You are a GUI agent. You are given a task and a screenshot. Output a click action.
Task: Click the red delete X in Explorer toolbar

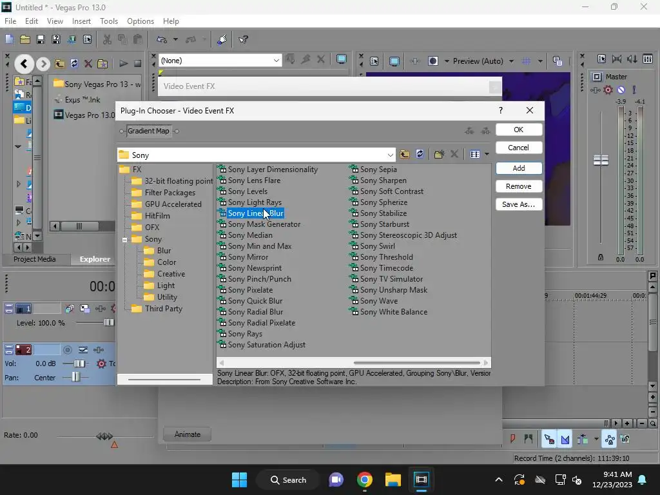pos(88,64)
